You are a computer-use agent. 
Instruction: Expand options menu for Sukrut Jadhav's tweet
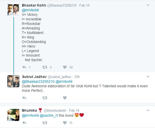pos(148,76)
